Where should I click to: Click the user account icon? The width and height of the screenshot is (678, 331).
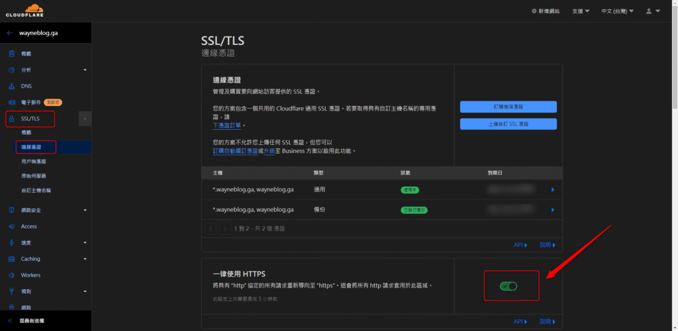pyautogui.click(x=652, y=11)
